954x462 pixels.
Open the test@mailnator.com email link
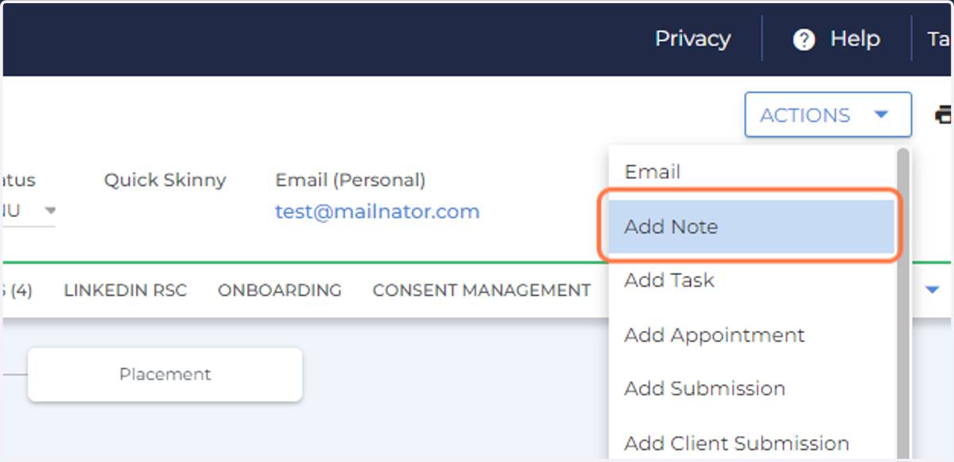pyautogui.click(x=378, y=212)
